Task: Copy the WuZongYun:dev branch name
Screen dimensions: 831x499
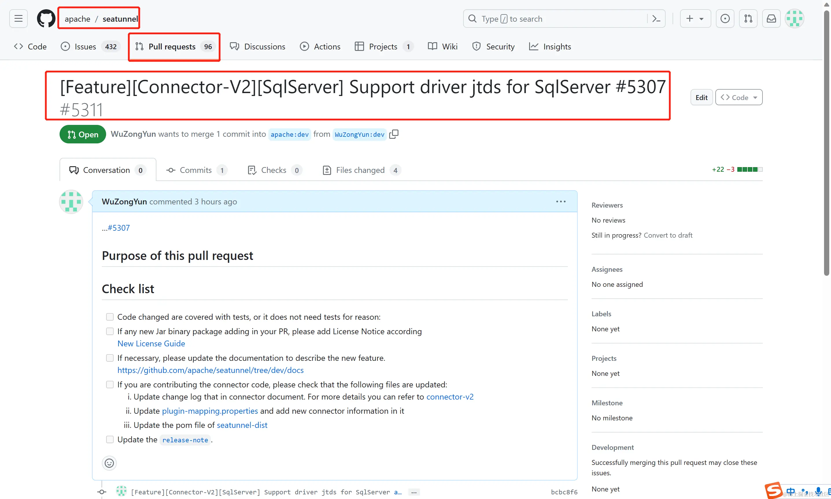Action: (x=394, y=134)
